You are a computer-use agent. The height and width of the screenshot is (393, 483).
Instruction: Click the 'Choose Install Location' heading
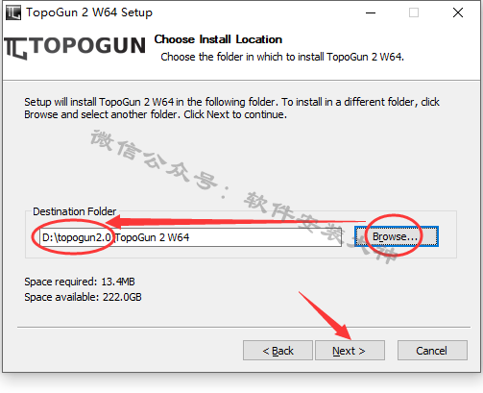(218, 39)
